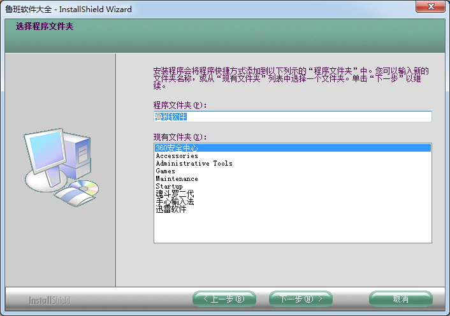Select the Startup folder in the list
450x316 pixels.
pos(169,186)
